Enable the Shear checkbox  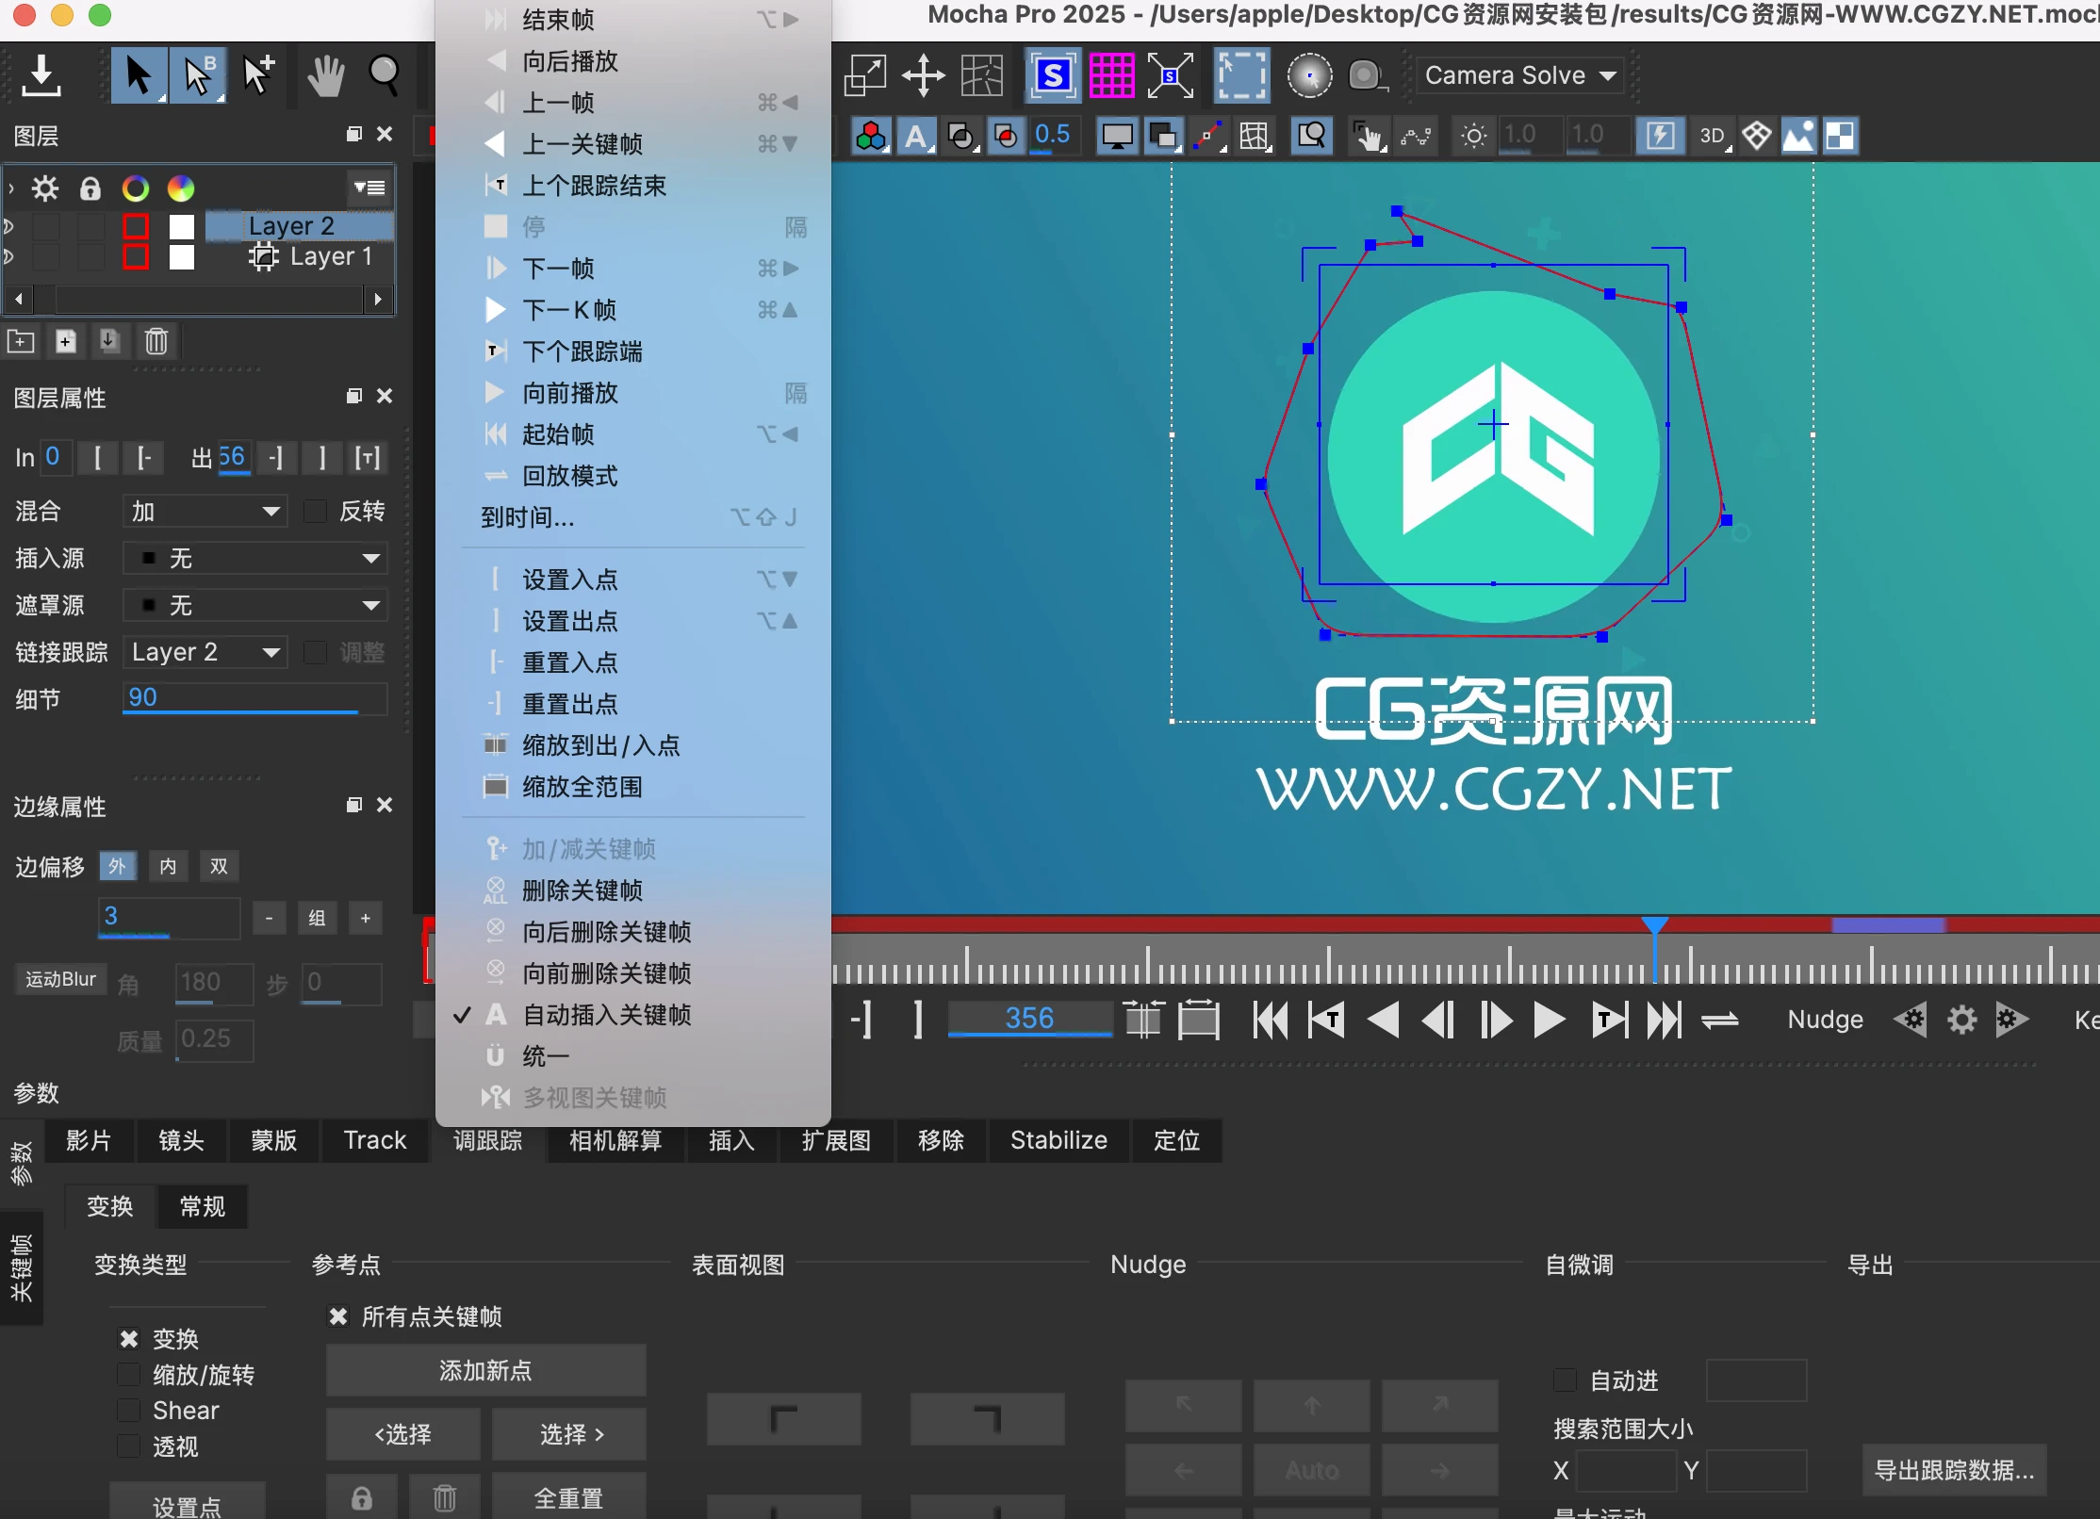pyautogui.click(x=129, y=1411)
